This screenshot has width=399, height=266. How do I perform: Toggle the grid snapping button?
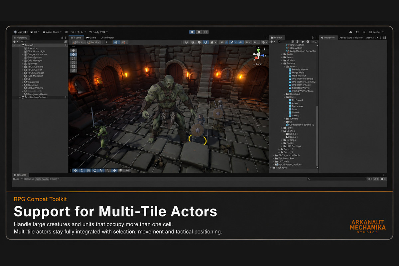coord(116,42)
